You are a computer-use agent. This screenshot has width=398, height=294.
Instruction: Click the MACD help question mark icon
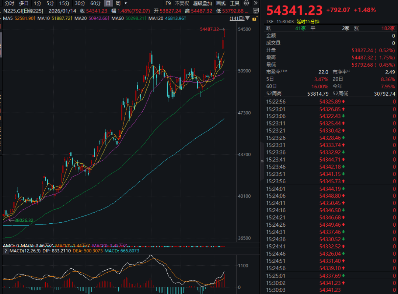click(5, 251)
